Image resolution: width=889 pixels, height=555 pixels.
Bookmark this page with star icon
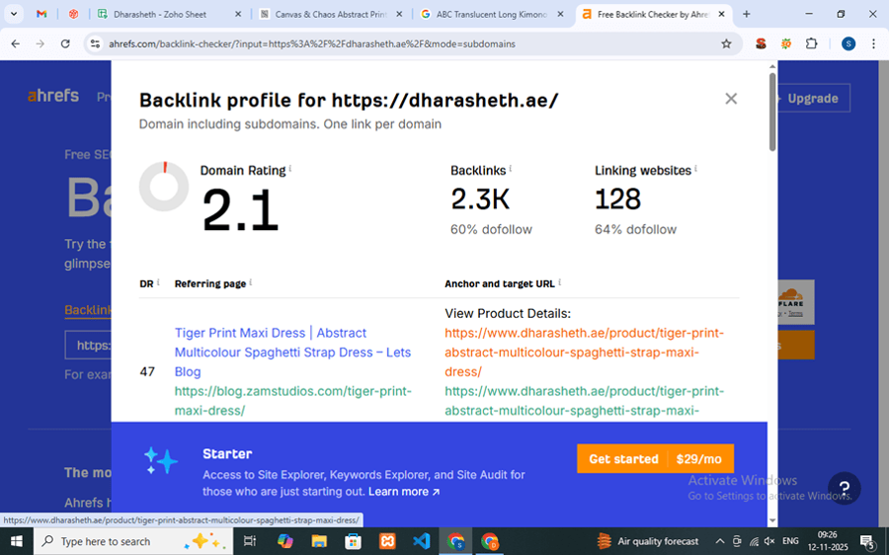pos(726,43)
